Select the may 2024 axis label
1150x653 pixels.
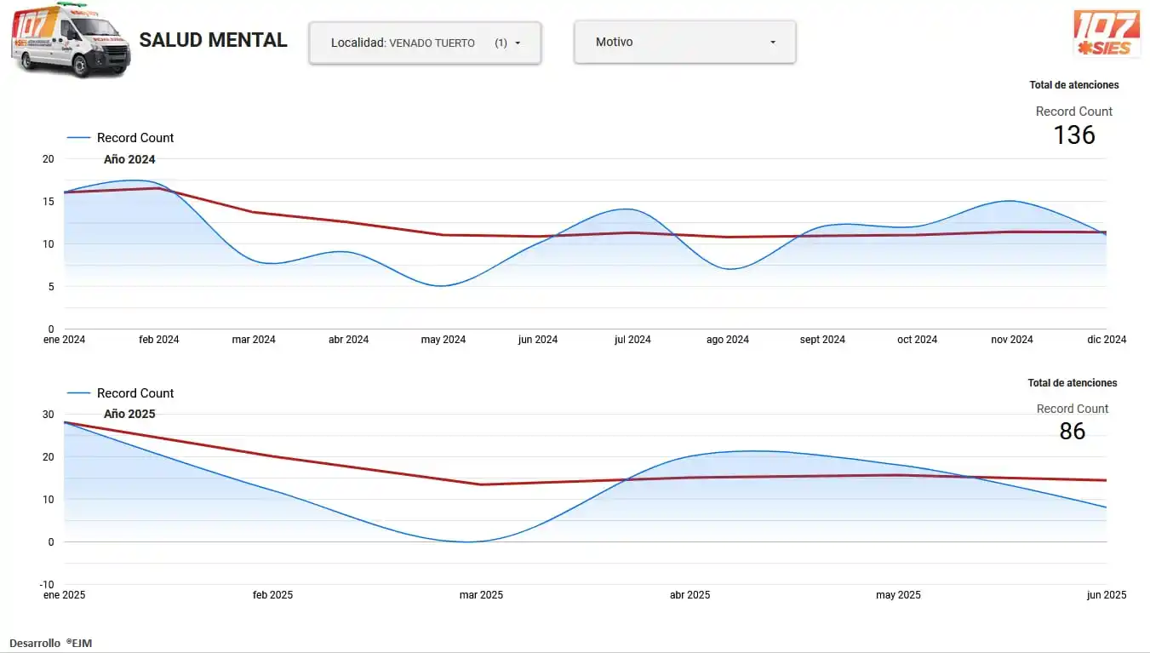point(443,340)
